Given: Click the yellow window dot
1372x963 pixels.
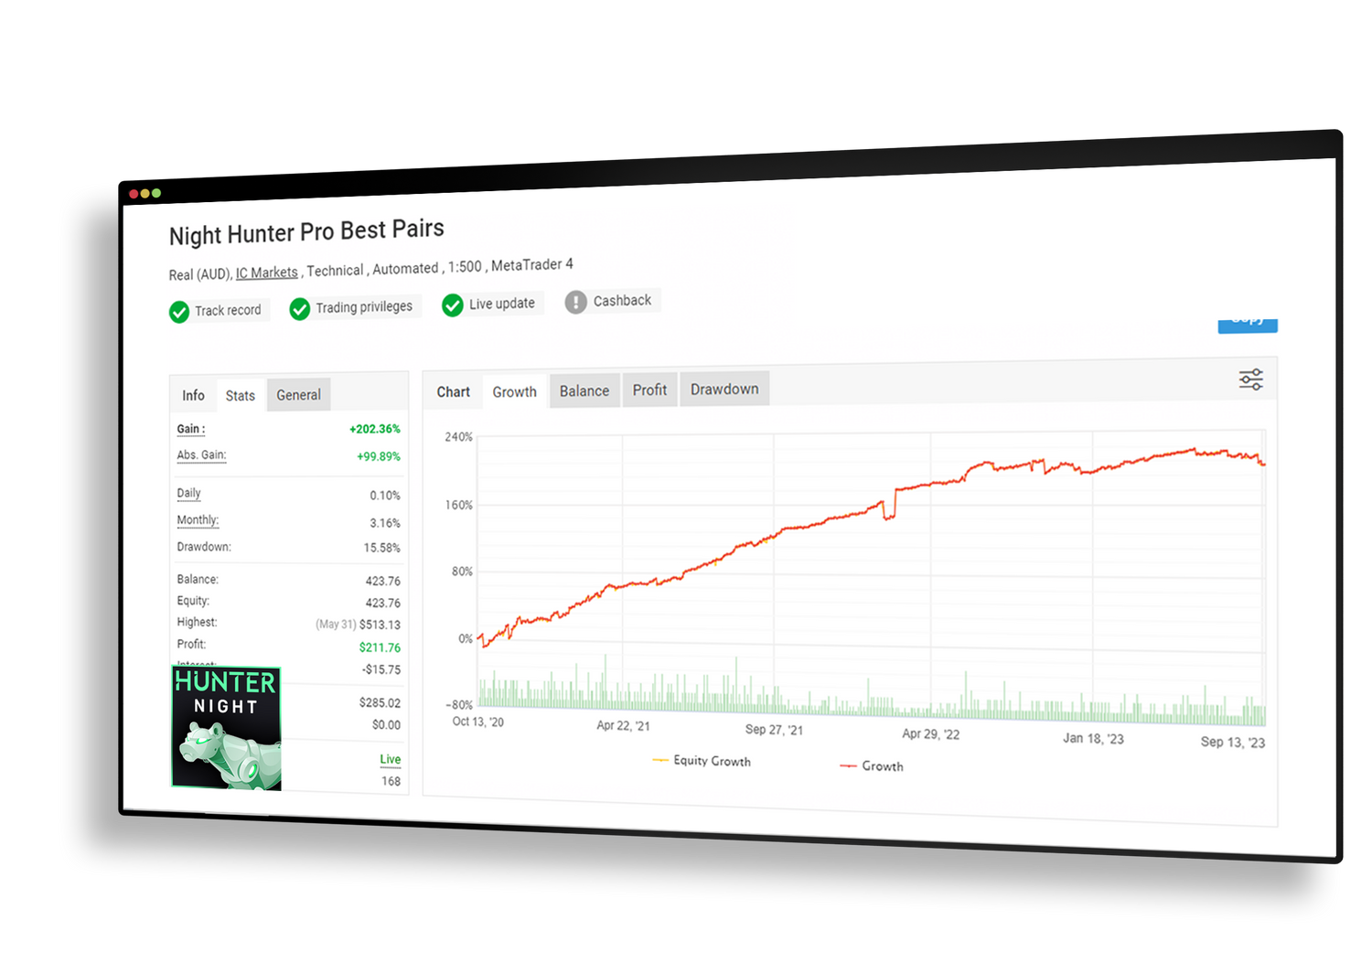Looking at the screenshot, I should 145,194.
